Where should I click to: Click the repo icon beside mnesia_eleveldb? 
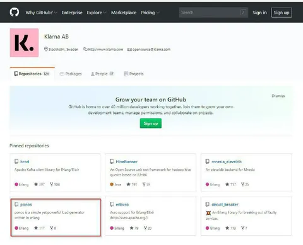pyautogui.click(x=207, y=161)
